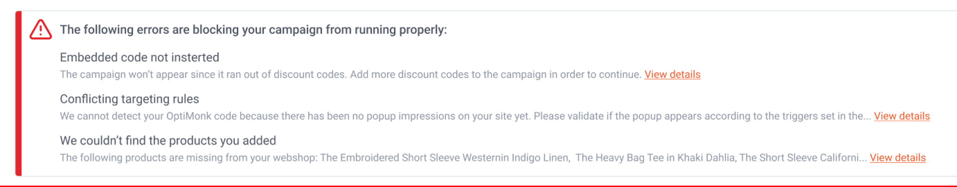Click the red warning triangle icon
This screenshot has width=957, height=187.
point(40,29)
